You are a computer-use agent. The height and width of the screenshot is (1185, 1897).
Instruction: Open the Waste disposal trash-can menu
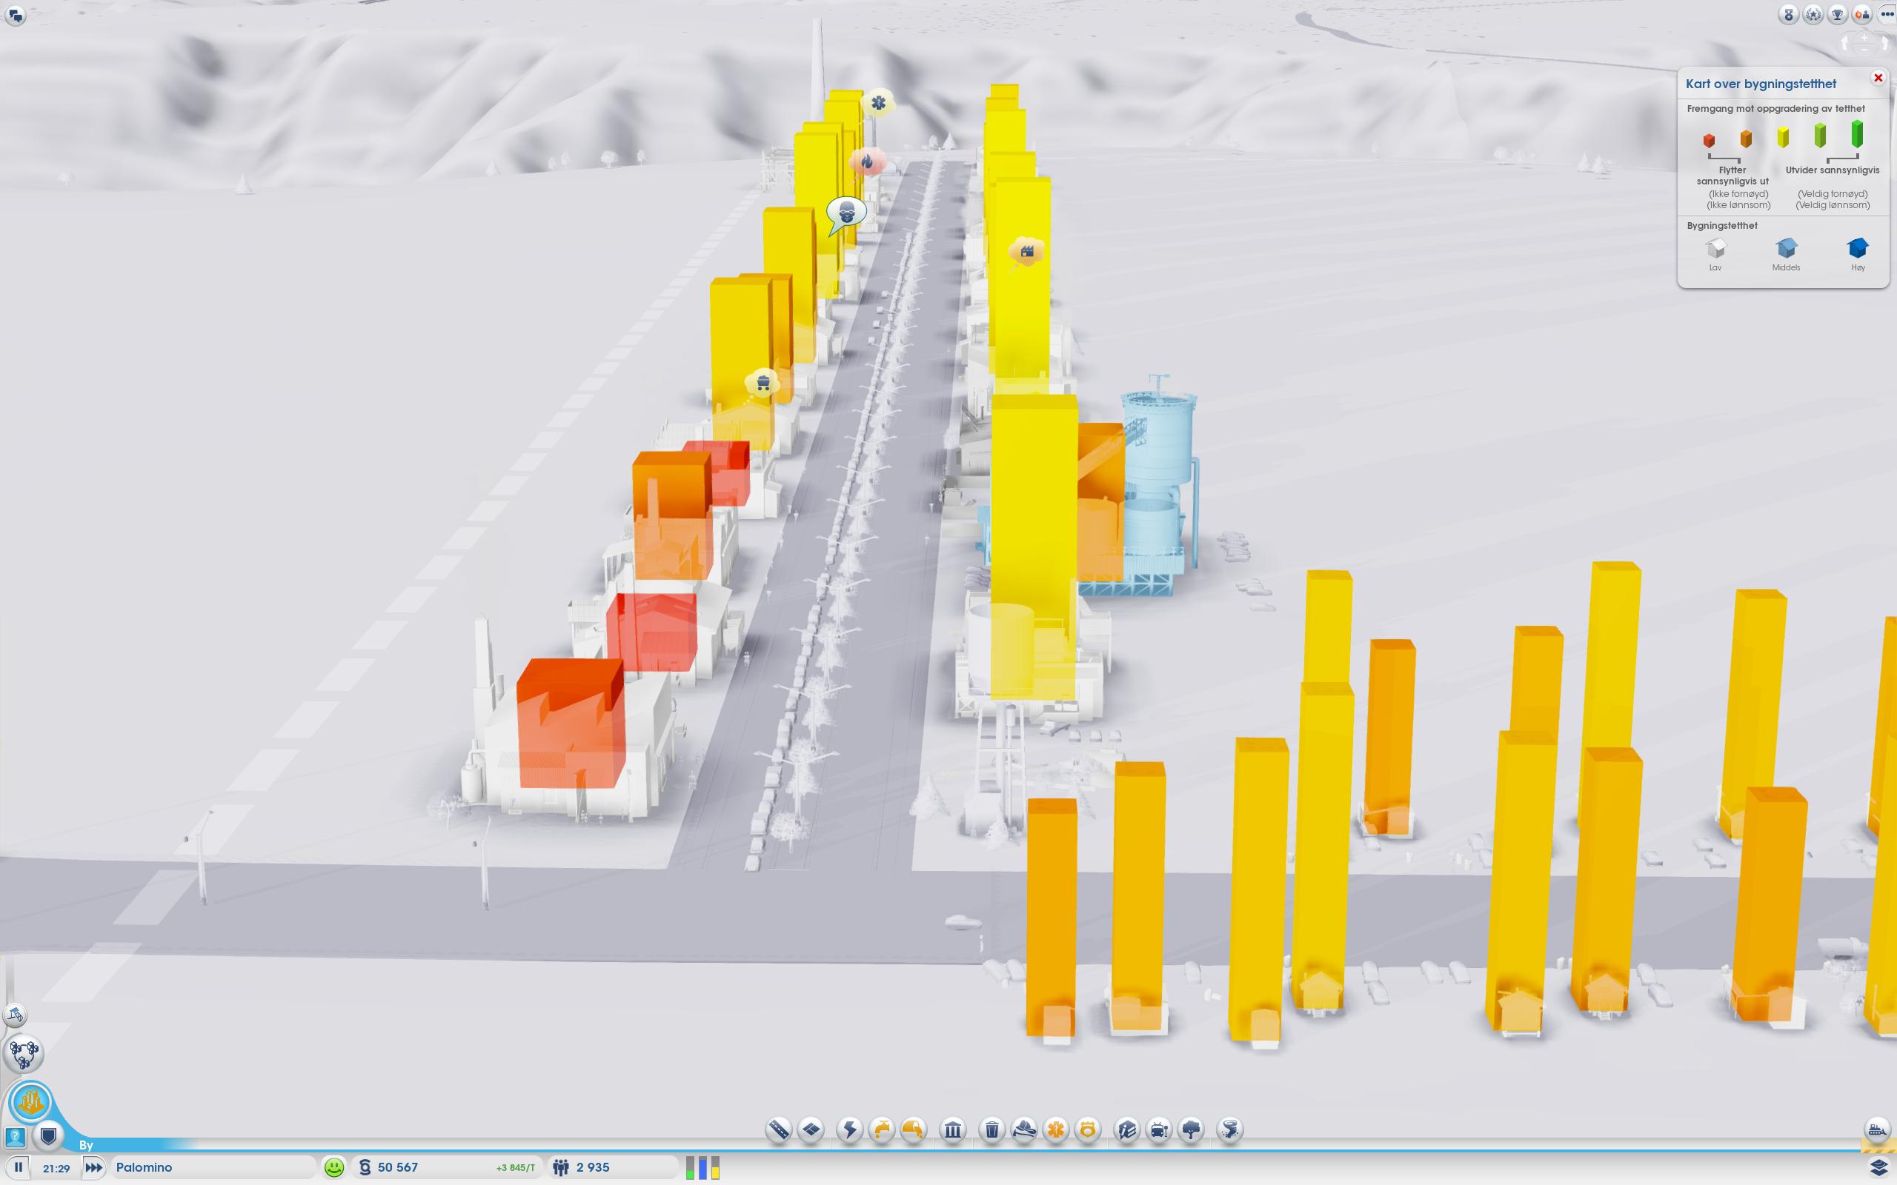991,1129
